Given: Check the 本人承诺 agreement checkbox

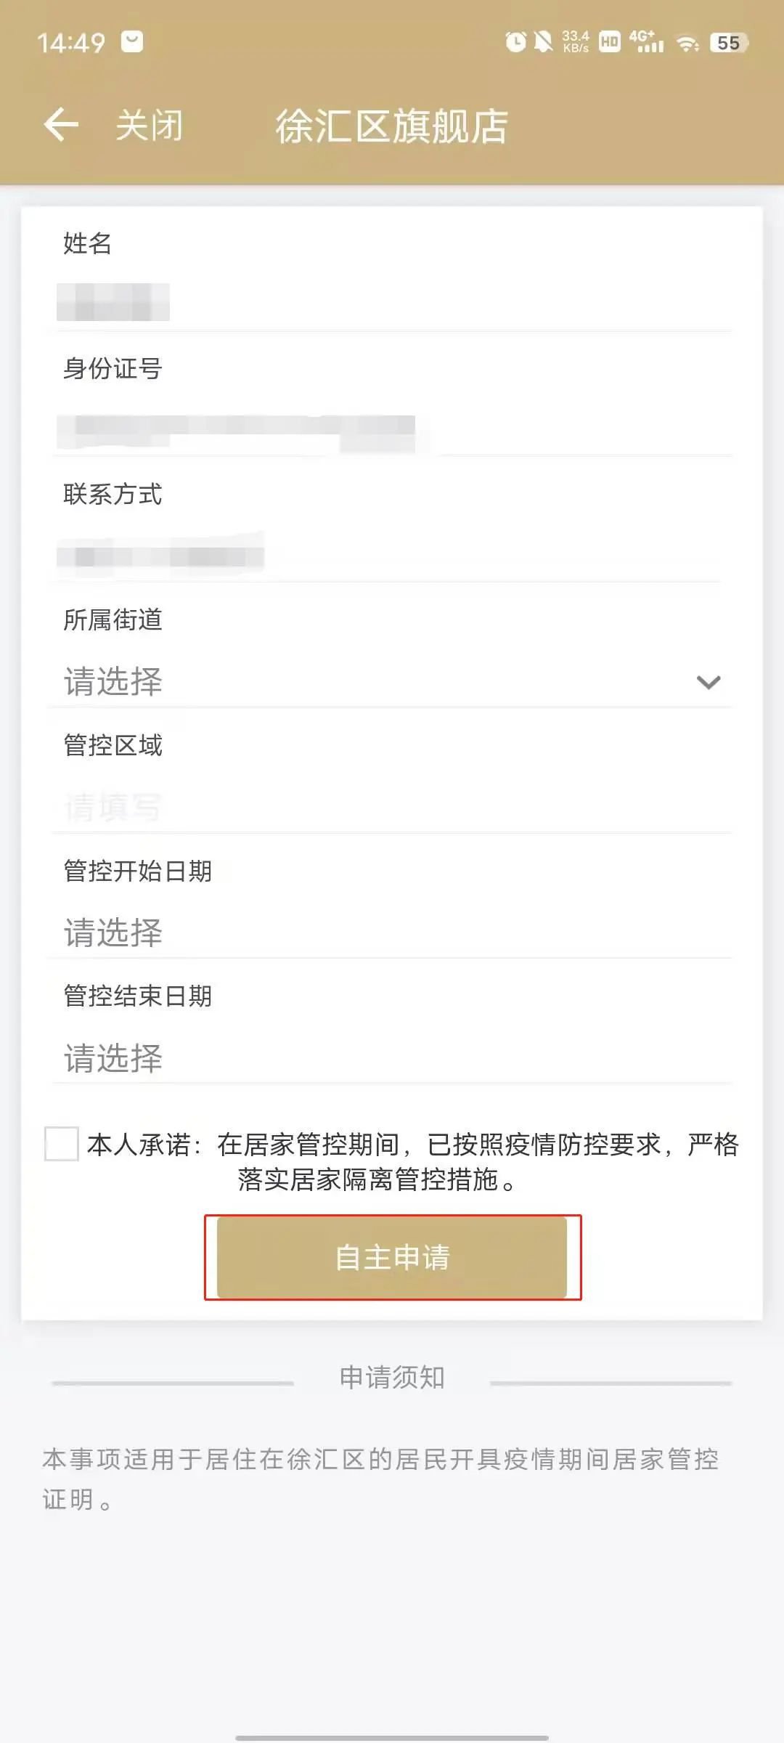Looking at the screenshot, I should click(x=62, y=1144).
